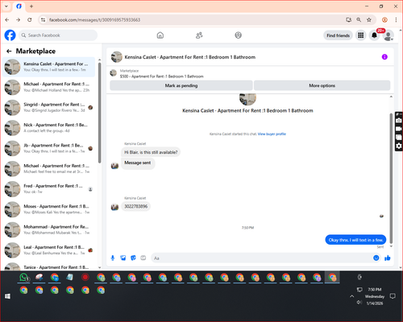Image resolution: width=403 pixels, height=322 pixels.
Task: Open the Groups icon in top navigation
Action: point(238,35)
